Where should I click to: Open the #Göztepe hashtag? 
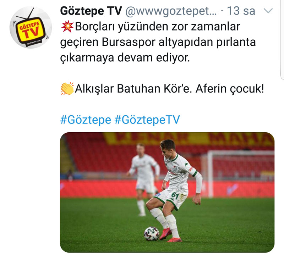tap(86, 120)
